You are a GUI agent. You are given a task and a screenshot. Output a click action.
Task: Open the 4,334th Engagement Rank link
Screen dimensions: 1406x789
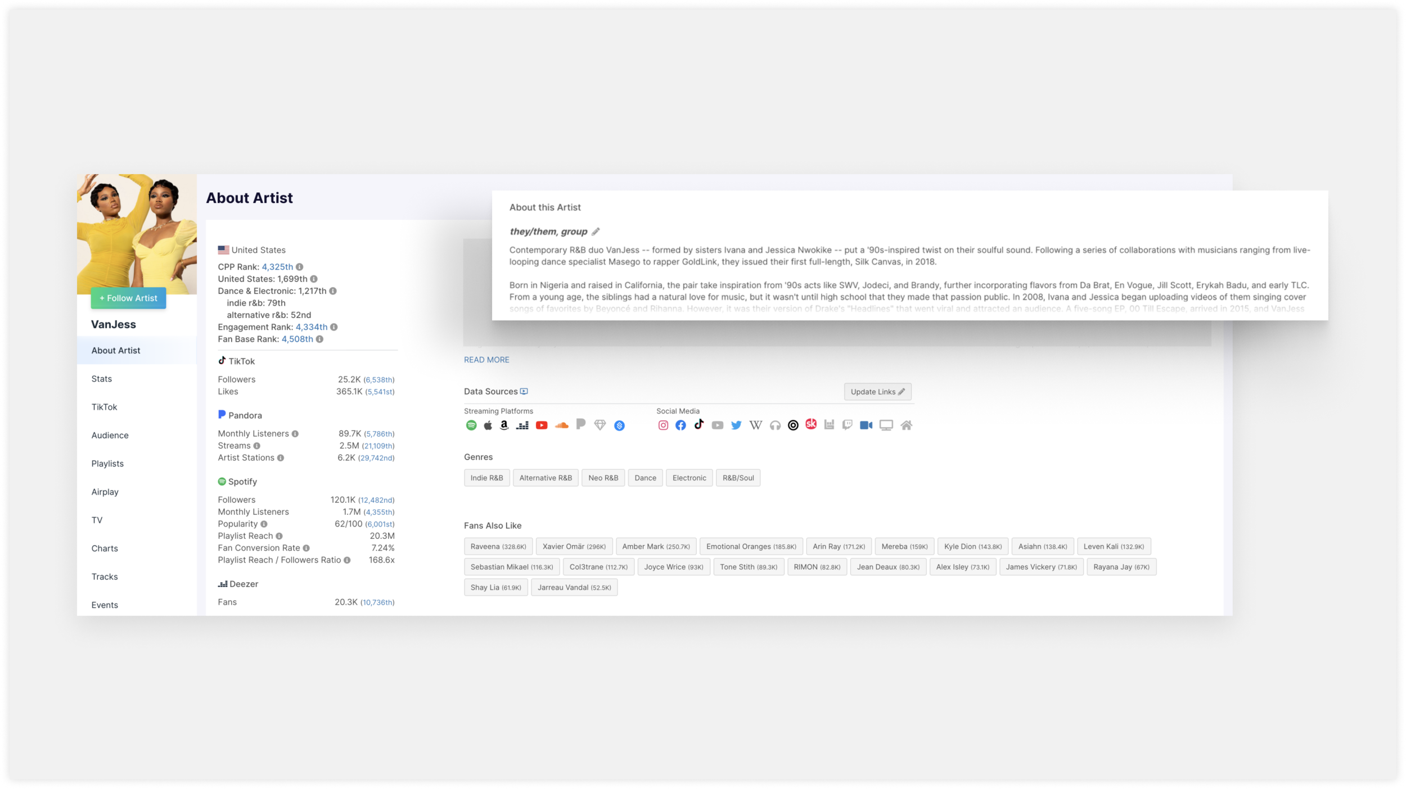(x=311, y=327)
